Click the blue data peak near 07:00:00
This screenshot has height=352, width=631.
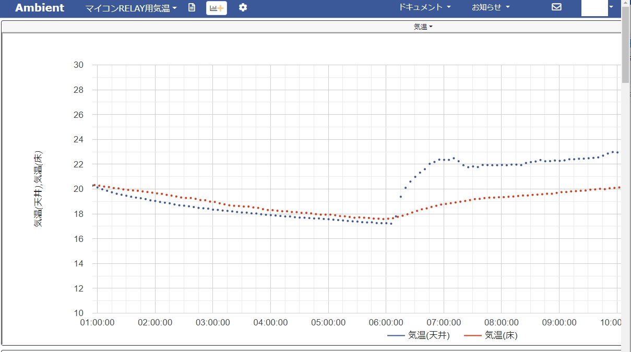tap(454, 158)
